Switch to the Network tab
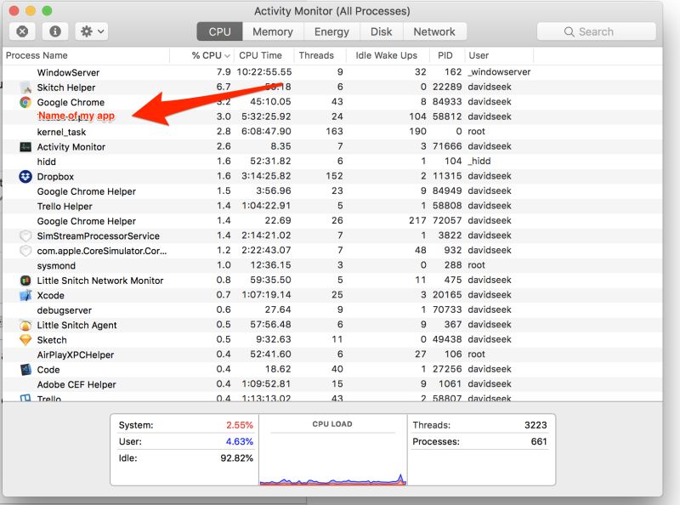This screenshot has width=680, height=505. [434, 31]
